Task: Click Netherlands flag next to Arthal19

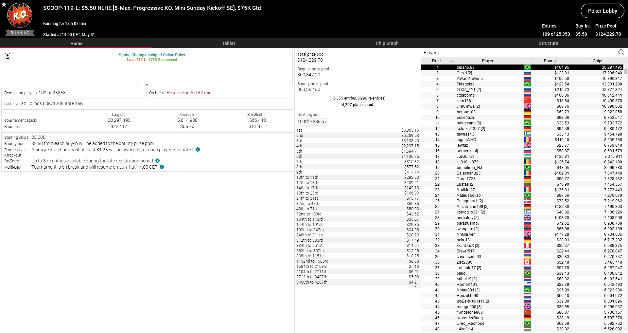Action: pyautogui.click(x=527, y=279)
